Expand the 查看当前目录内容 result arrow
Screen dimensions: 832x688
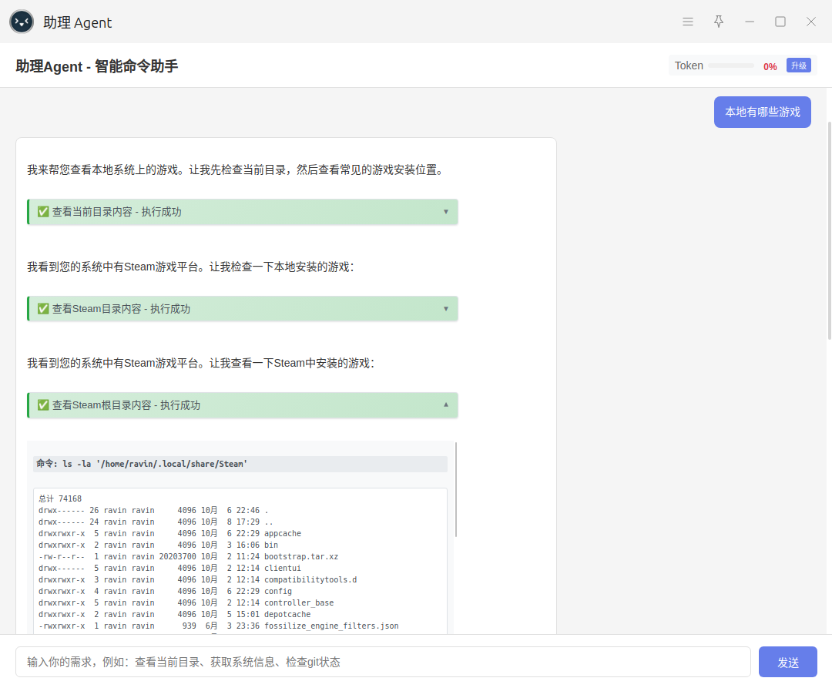pyautogui.click(x=446, y=212)
